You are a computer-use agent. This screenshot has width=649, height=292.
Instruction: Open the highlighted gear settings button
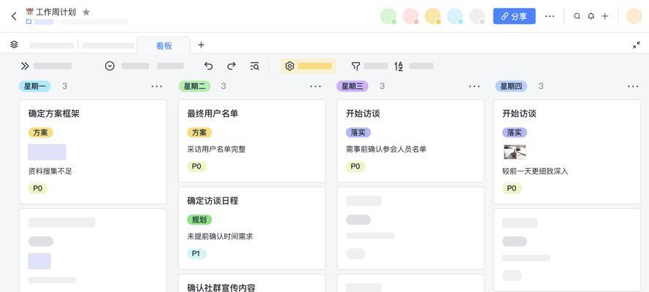[308, 66]
